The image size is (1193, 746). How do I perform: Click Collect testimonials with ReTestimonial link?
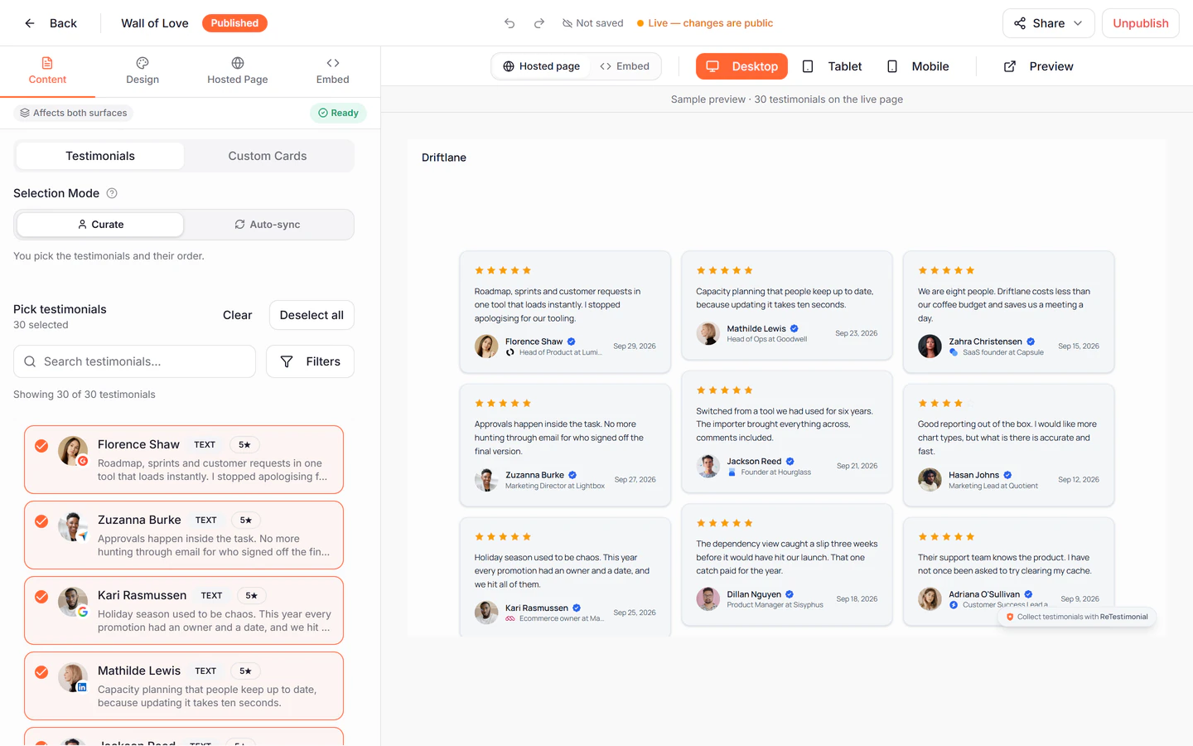coord(1077,617)
